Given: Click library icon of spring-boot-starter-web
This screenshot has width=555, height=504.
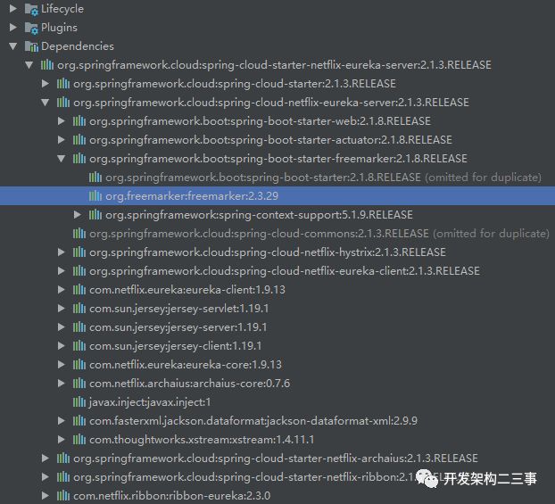Looking at the screenshot, I should point(79,121).
